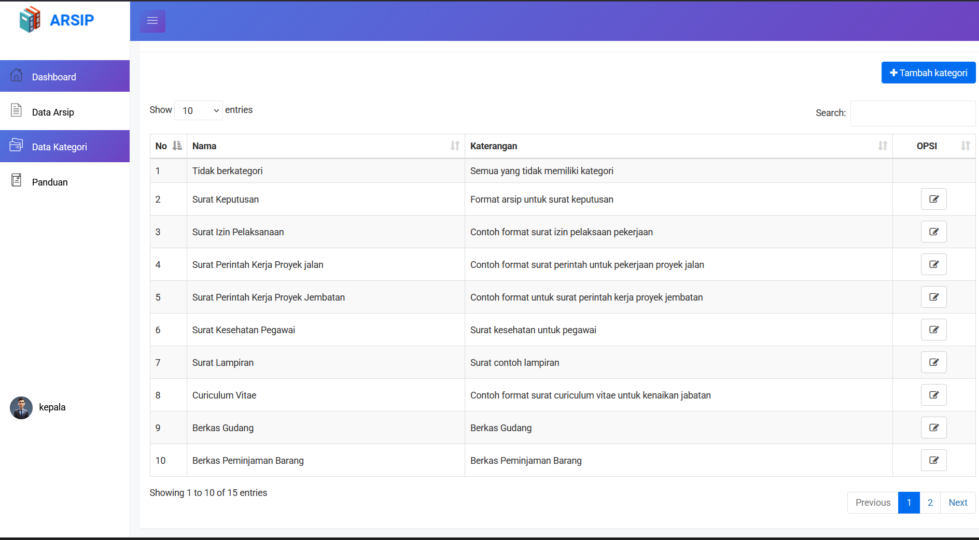Go to page 2 of entries
979x540 pixels.
(930, 503)
